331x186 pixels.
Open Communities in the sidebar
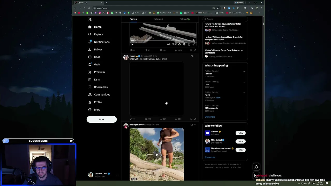point(99,95)
